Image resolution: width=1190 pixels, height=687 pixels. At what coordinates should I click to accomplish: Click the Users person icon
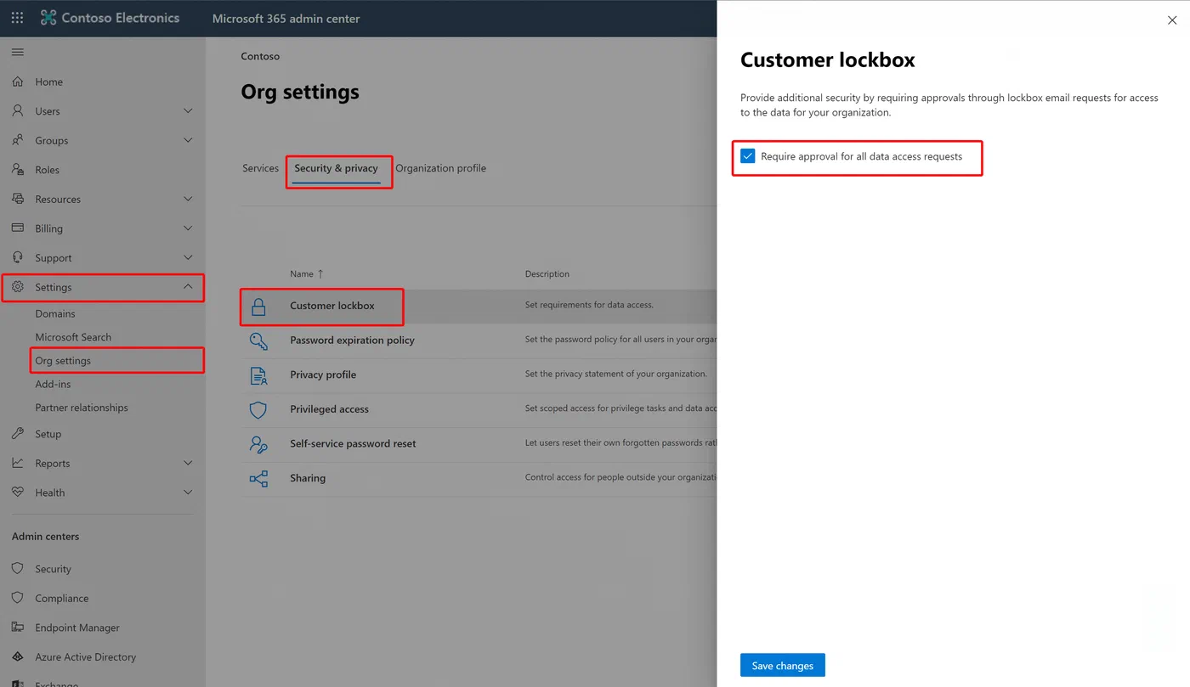click(x=18, y=111)
